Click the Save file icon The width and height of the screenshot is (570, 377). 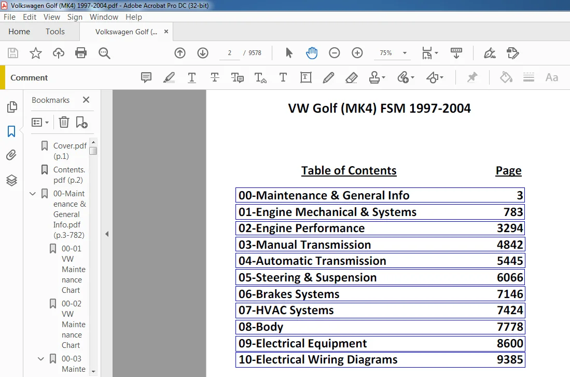tap(13, 53)
